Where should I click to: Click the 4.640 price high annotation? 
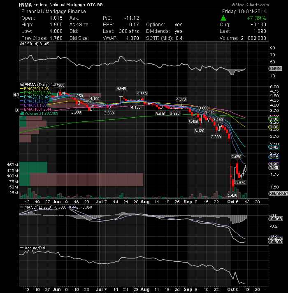click(121, 88)
